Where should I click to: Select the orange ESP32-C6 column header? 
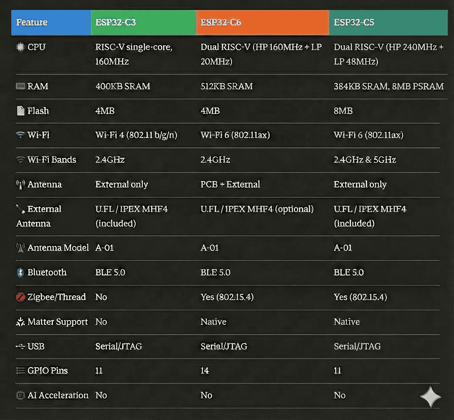point(262,22)
